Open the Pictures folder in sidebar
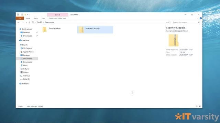The width and height of the screenshot is (220, 123). 26,69
